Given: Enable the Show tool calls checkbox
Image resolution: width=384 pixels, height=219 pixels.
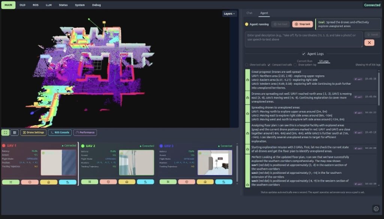Looking at the screenshot, I should point(246,65).
